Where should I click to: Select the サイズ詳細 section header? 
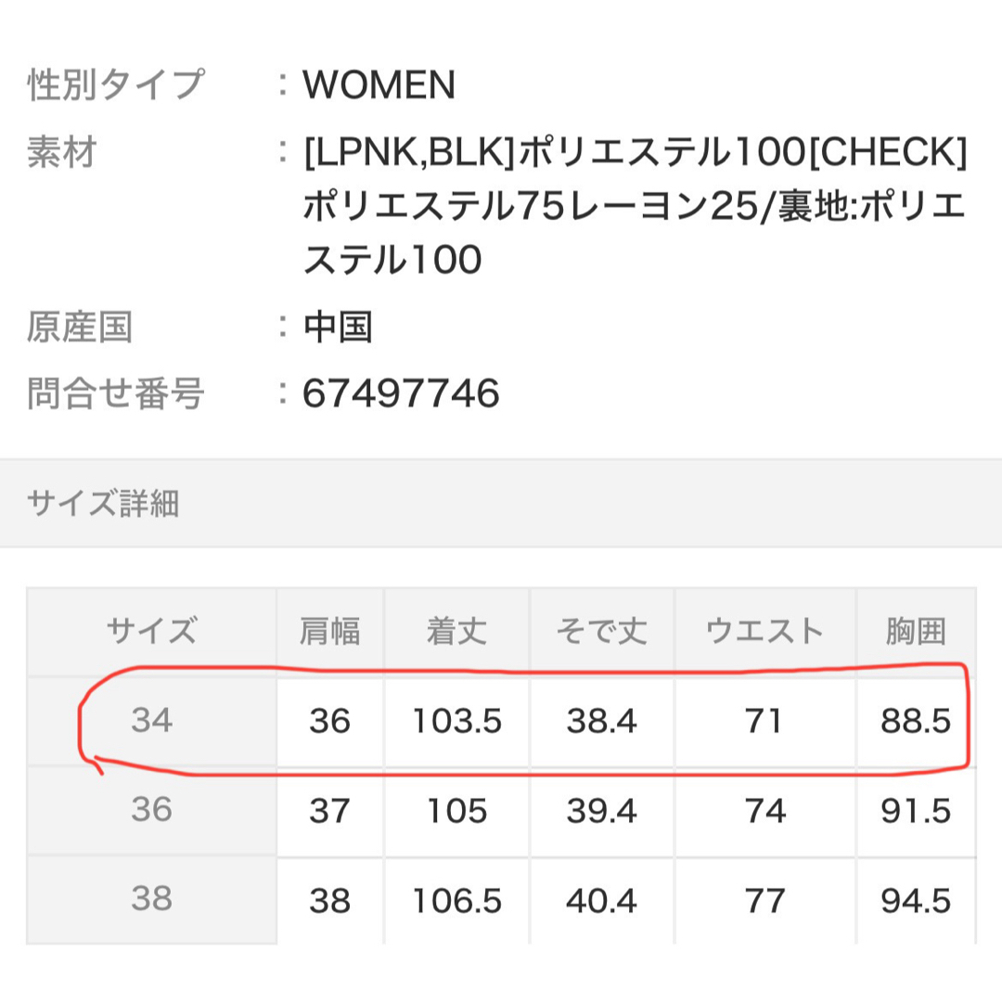point(103,503)
